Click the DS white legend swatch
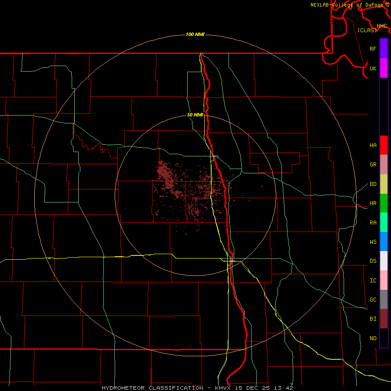 pos(384,261)
